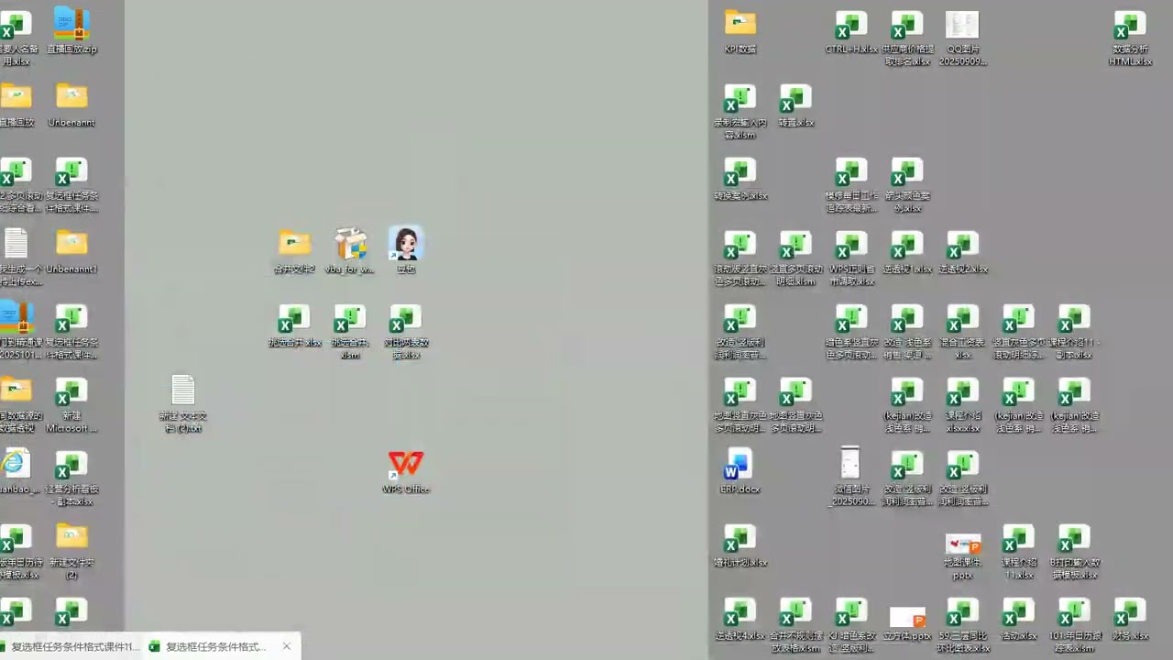
Task: Open the 活动.xlsx file
Action: (x=1018, y=618)
